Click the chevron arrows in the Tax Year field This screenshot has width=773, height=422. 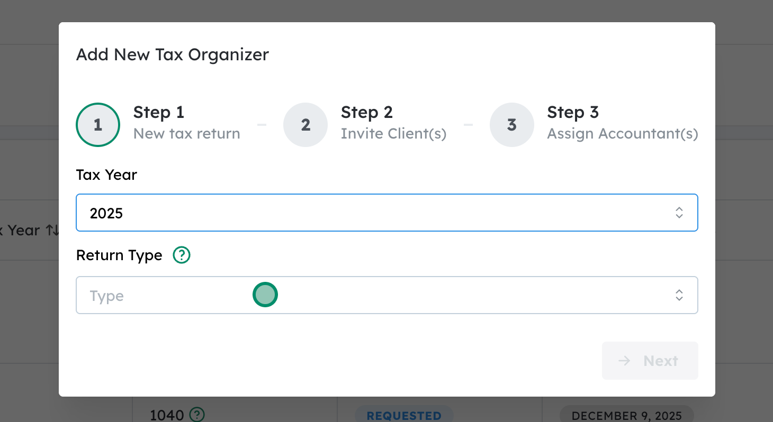[x=679, y=213]
